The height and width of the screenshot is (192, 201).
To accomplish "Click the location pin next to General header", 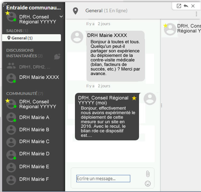I will 76,11.
